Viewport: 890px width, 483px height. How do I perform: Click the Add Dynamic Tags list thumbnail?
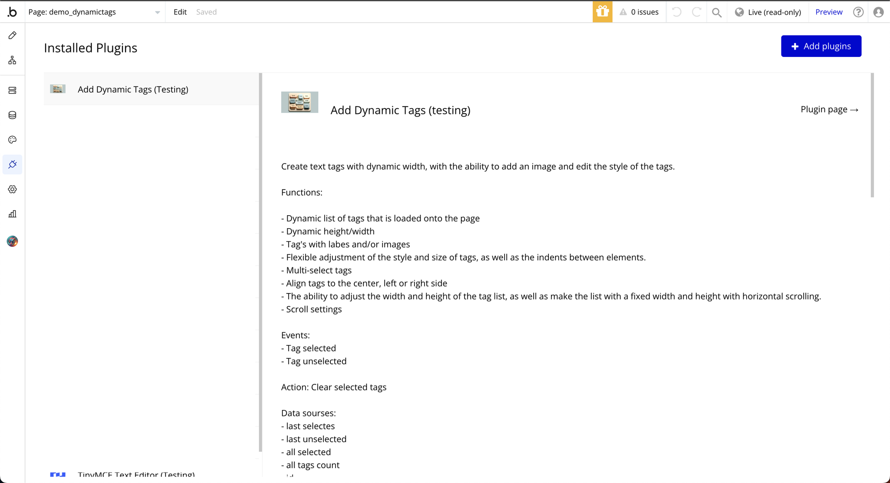[58, 89]
